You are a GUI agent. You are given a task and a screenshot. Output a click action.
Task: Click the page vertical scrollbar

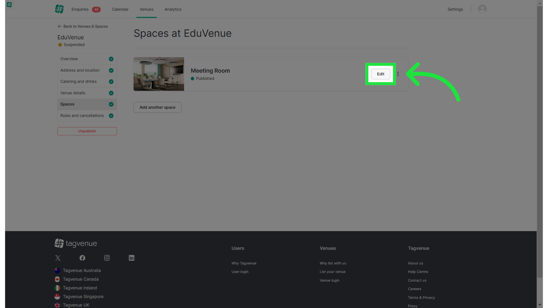pos(540,142)
